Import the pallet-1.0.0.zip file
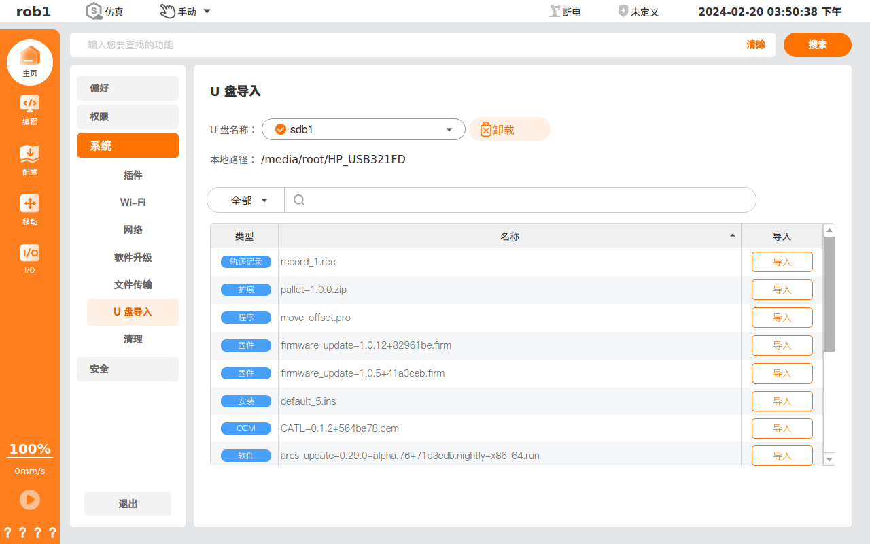The height and width of the screenshot is (544, 870). coord(782,290)
